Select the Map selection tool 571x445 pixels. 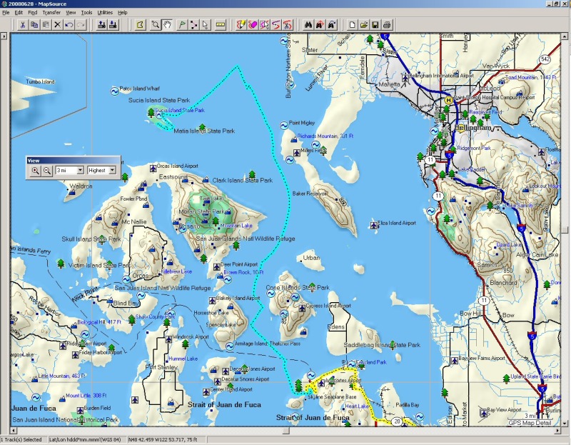pyautogui.click(x=140, y=25)
